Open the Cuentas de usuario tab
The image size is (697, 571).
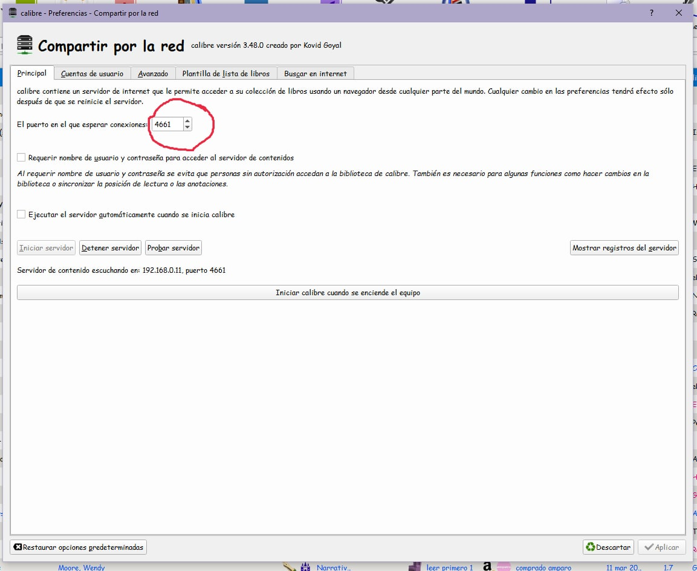click(x=92, y=74)
